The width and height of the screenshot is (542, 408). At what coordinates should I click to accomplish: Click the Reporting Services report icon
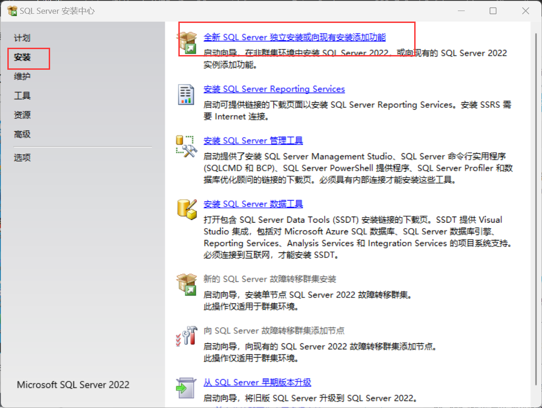186,95
